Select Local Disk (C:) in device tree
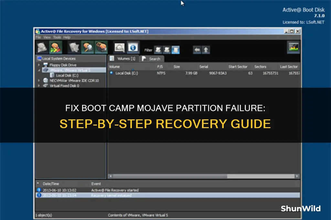Image resolution: width=331 pixels, height=220 pixels. (x=67, y=75)
